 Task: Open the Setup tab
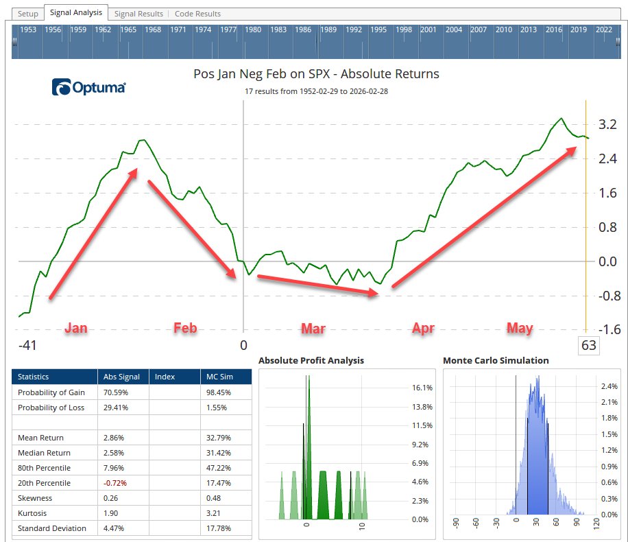[28, 14]
